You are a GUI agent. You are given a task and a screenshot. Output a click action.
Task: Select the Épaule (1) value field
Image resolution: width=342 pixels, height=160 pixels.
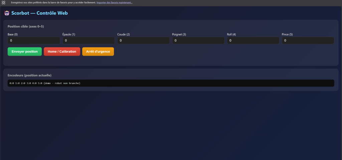[x=89, y=40]
